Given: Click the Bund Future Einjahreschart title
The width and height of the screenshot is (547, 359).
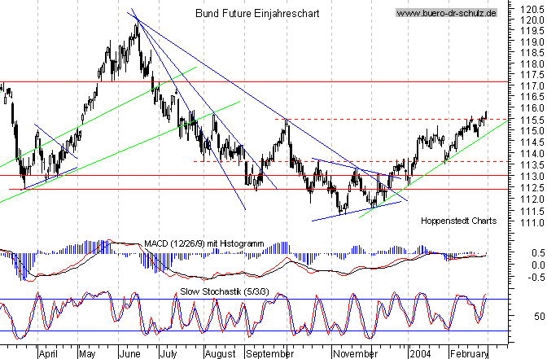Looking at the screenshot, I should 258,14.
